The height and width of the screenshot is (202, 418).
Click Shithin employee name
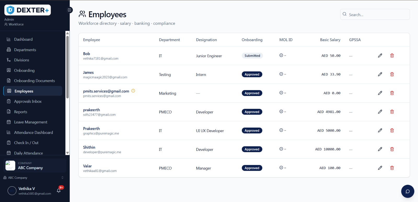[89, 147]
